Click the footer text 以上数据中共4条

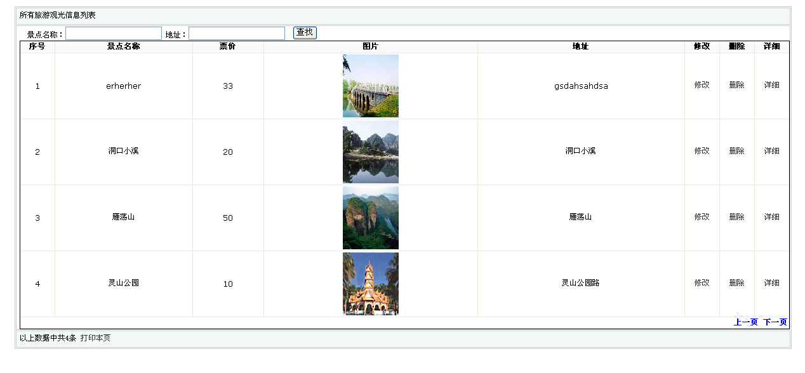point(48,338)
